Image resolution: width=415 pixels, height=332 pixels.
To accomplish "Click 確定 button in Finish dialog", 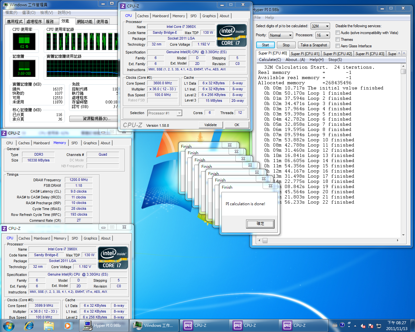I will [260, 224].
